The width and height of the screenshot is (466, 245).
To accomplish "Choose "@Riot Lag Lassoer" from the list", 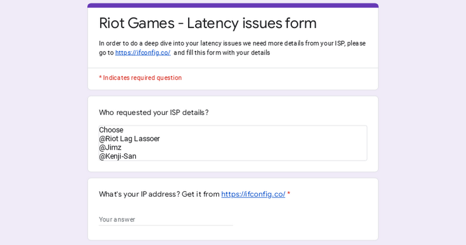I will [129, 138].
